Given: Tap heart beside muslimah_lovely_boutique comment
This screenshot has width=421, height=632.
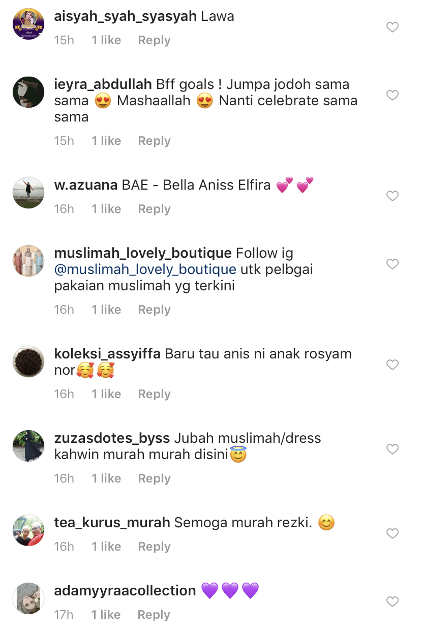Looking at the screenshot, I should click(x=393, y=264).
